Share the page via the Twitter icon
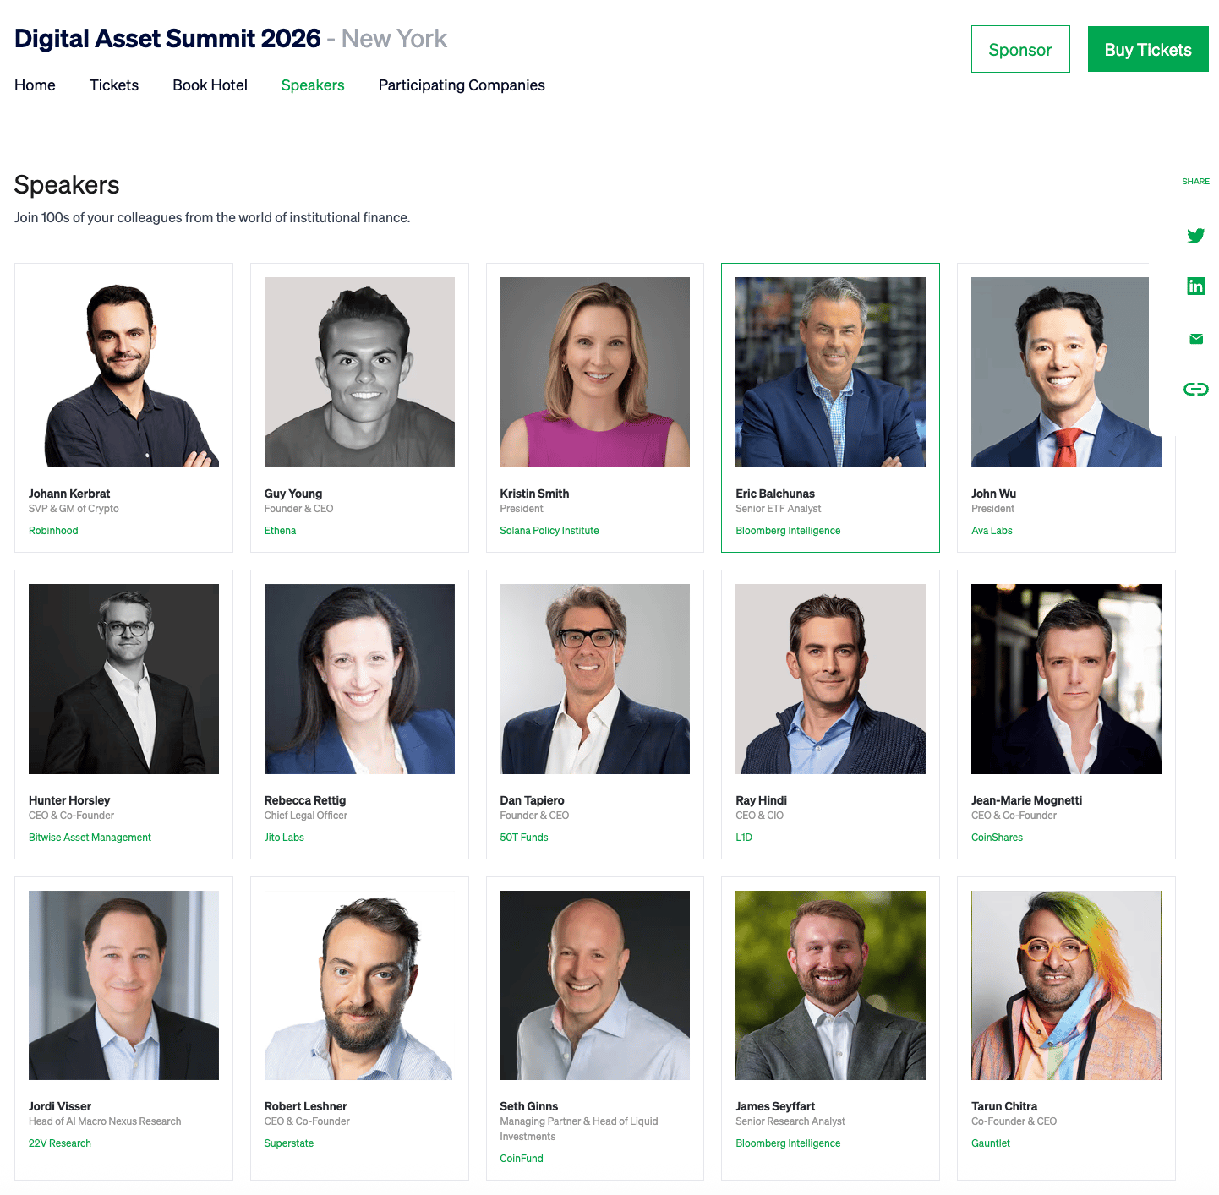The width and height of the screenshot is (1219, 1195). [1195, 236]
